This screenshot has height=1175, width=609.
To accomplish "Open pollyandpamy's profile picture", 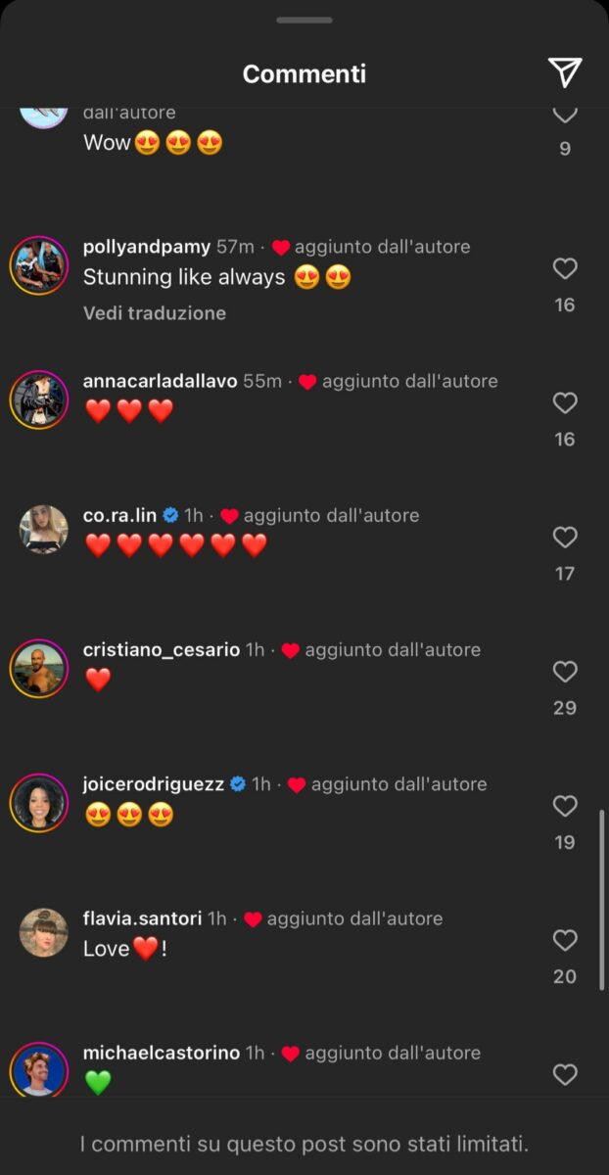I will click(39, 265).
